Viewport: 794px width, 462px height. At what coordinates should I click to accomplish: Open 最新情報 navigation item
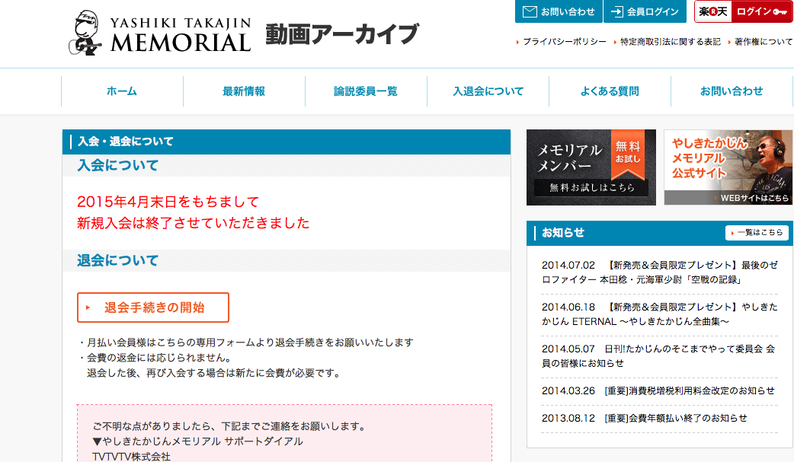point(244,91)
